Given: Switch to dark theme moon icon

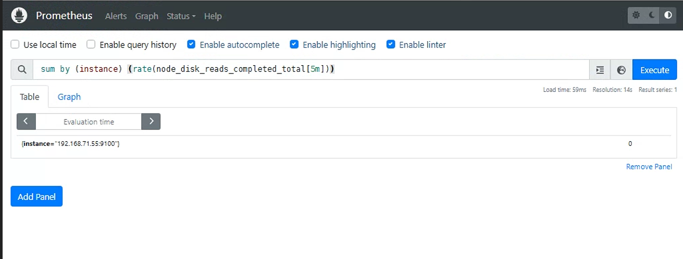Looking at the screenshot, I should pos(652,16).
